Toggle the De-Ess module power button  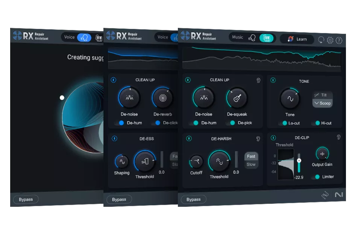point(114,139)
